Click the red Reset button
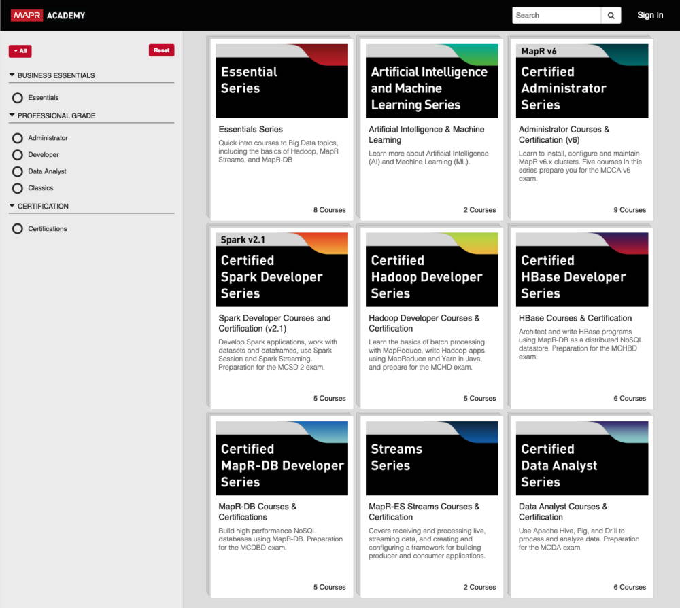The image size is (680, 608). (x=161, y=50)
